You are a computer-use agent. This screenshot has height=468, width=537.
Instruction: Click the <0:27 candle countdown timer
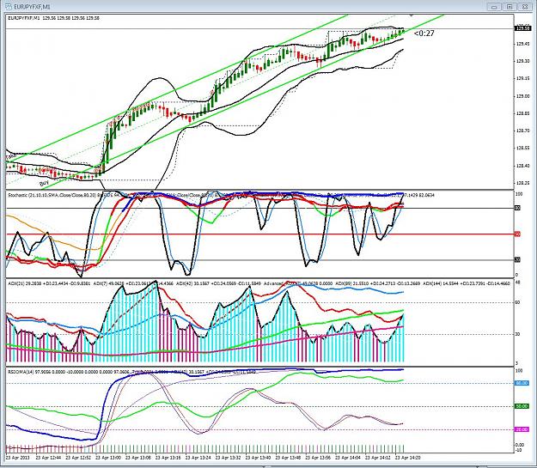click(x=424, y=33)
